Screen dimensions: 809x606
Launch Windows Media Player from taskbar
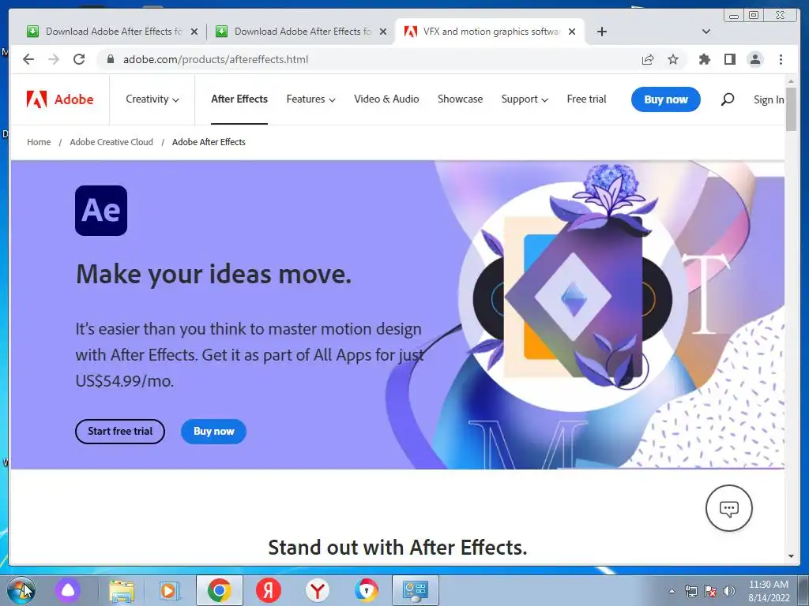[x=169, y=590]
